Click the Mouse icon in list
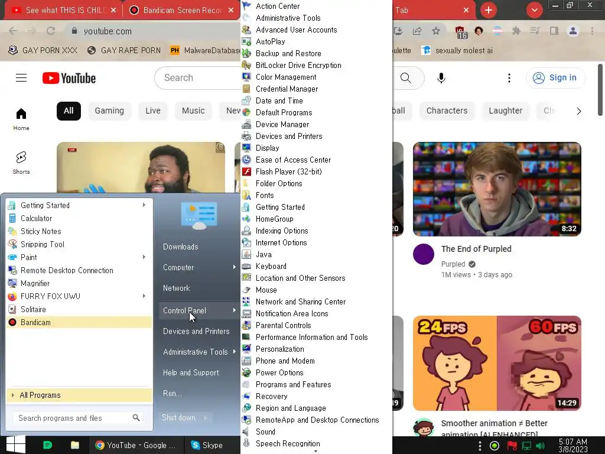The width and height of the screenshot is (605, 454). click(246, 290)
